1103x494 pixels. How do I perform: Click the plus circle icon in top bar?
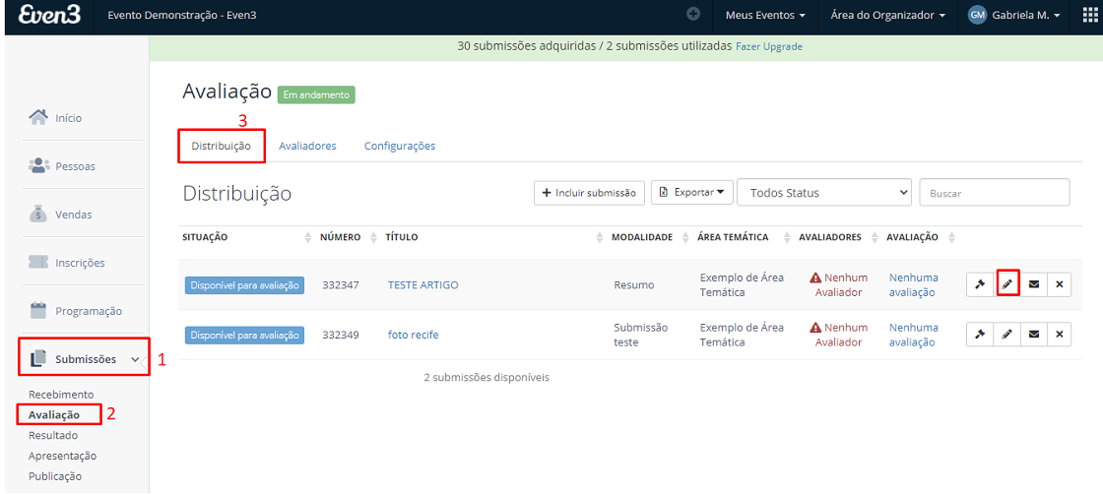[x=693, y=14]
